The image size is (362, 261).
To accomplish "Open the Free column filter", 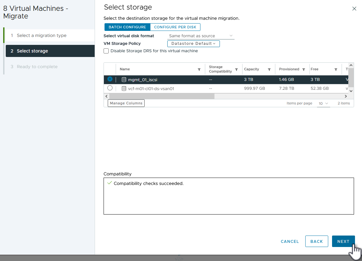I will tap(336, 69).
